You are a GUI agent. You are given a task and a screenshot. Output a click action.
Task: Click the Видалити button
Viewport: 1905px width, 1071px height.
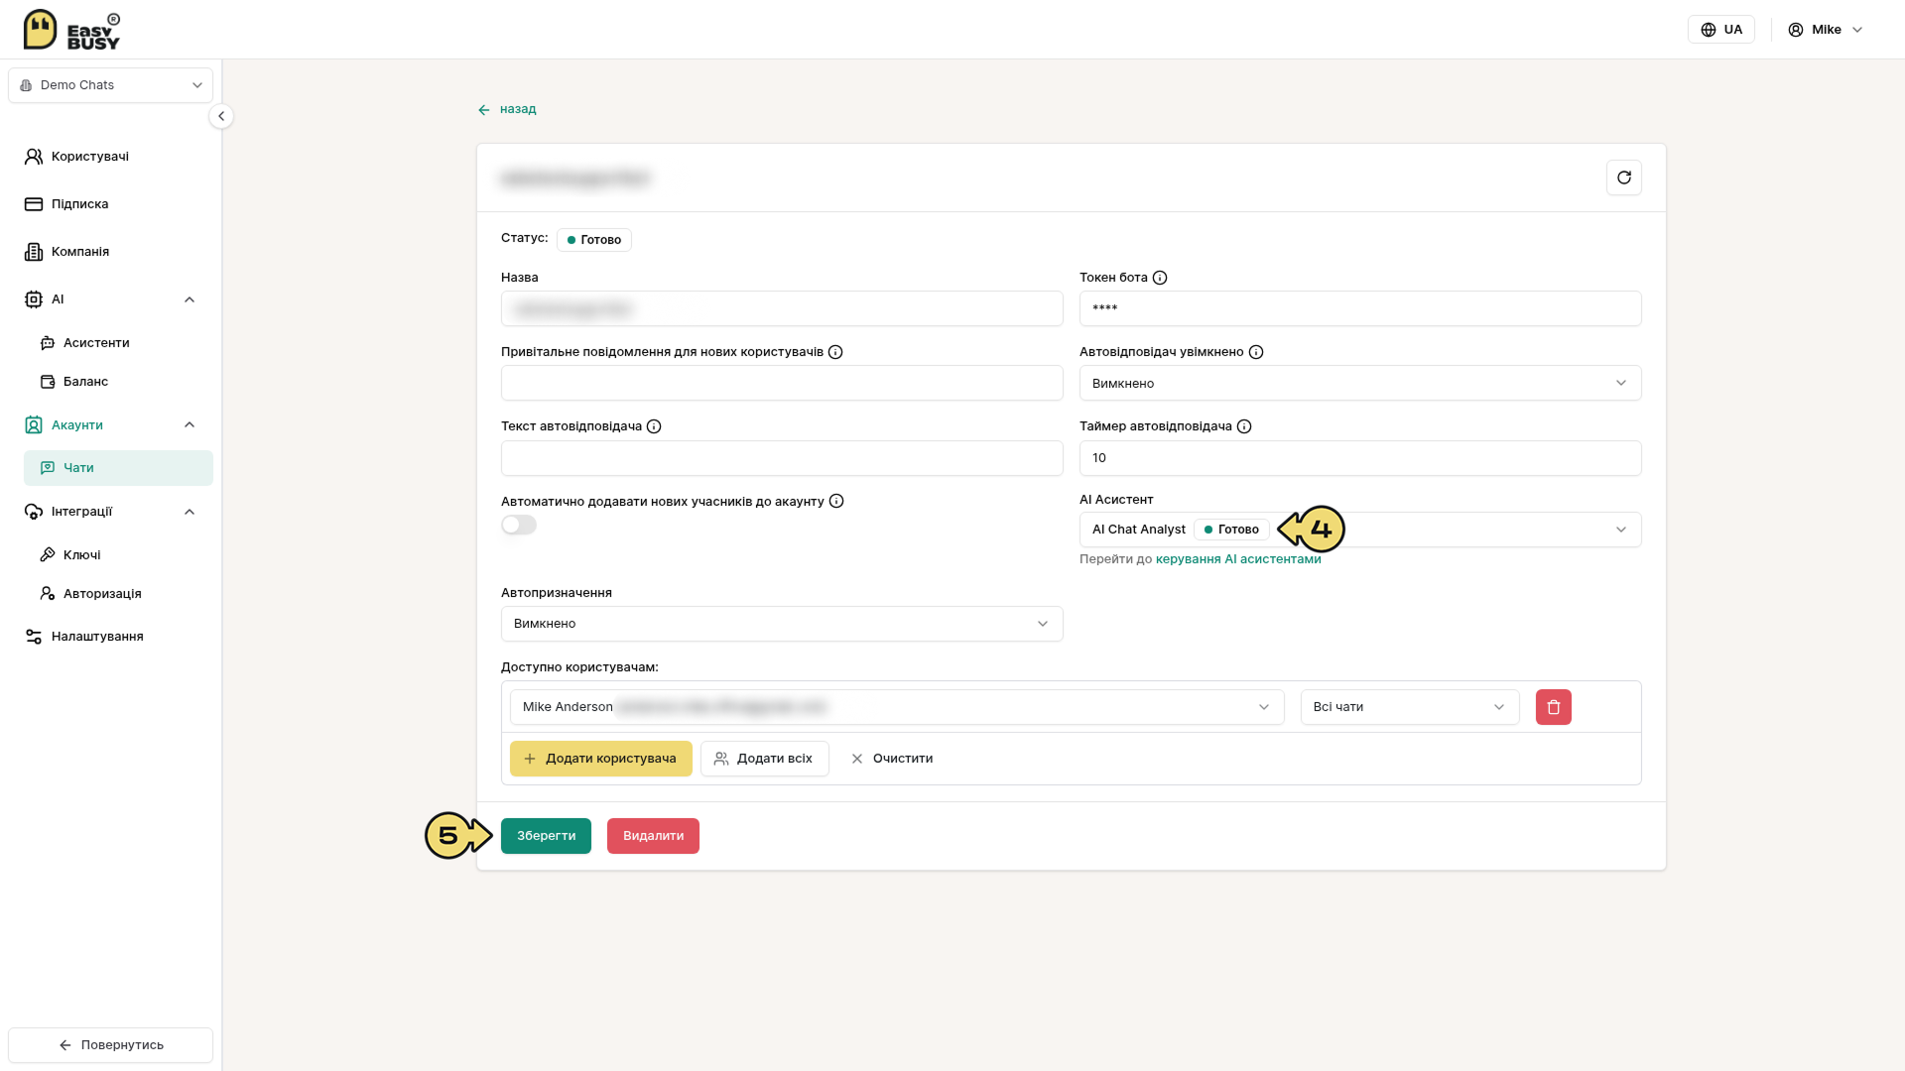click(653, 836)
